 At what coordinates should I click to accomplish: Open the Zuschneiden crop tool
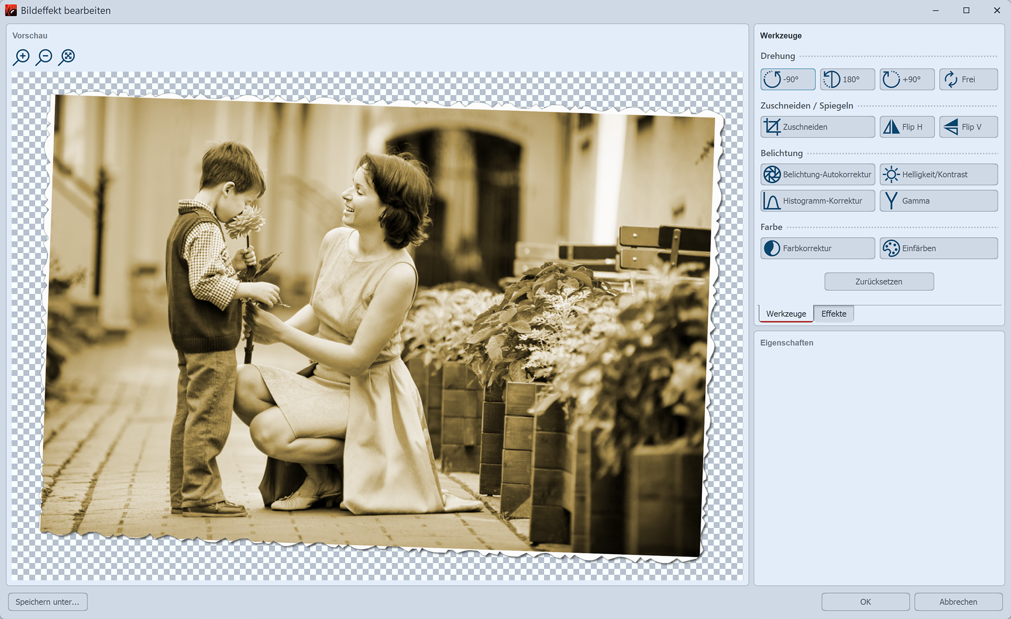(x=817, y=127)
